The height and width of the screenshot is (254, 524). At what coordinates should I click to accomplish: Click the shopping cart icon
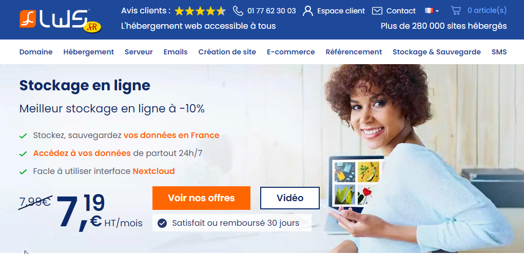click(456, 10)
